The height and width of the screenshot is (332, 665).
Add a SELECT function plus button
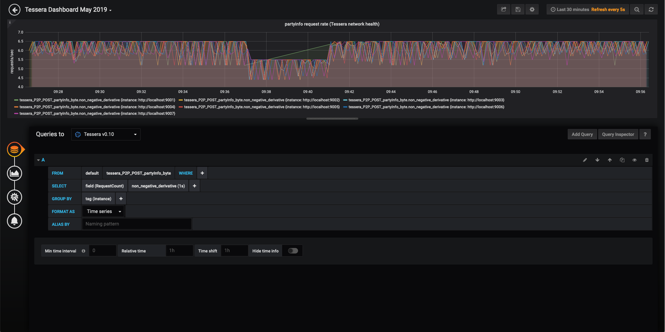195,186
